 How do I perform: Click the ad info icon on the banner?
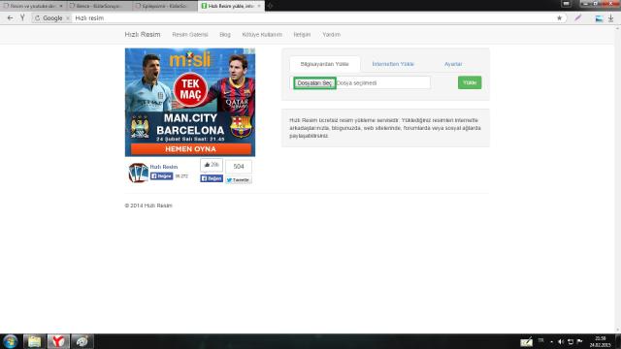[246, 51]
